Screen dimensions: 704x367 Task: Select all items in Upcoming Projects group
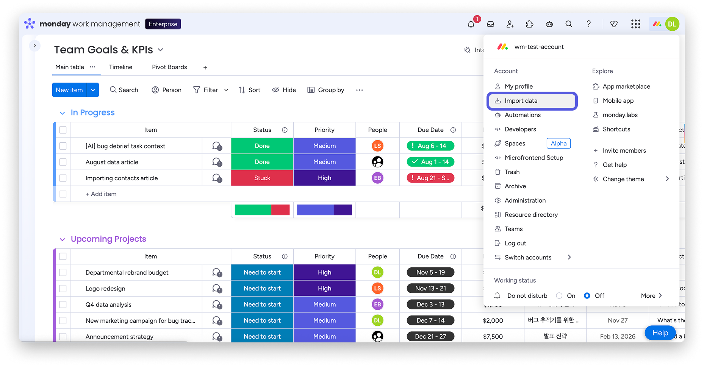[x=63, y=256]
